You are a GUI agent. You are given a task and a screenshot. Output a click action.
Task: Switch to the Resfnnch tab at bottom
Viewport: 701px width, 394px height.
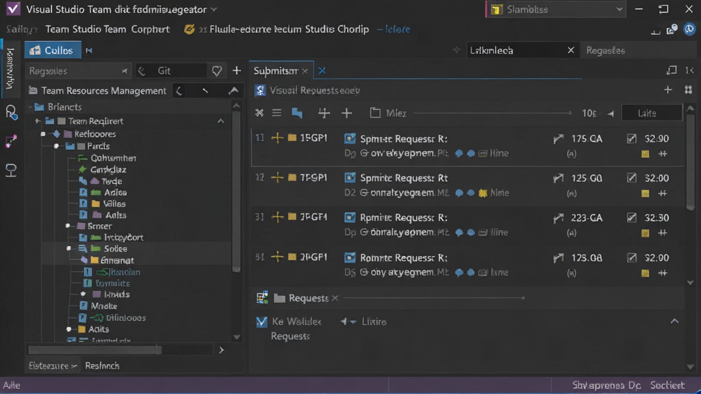click(103, 365)
